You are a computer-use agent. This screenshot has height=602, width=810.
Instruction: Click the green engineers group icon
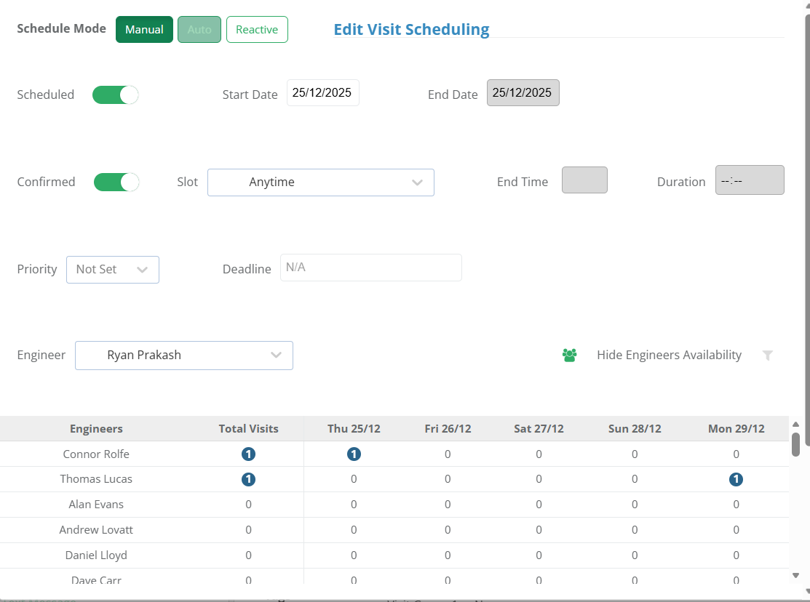(569, 356)
